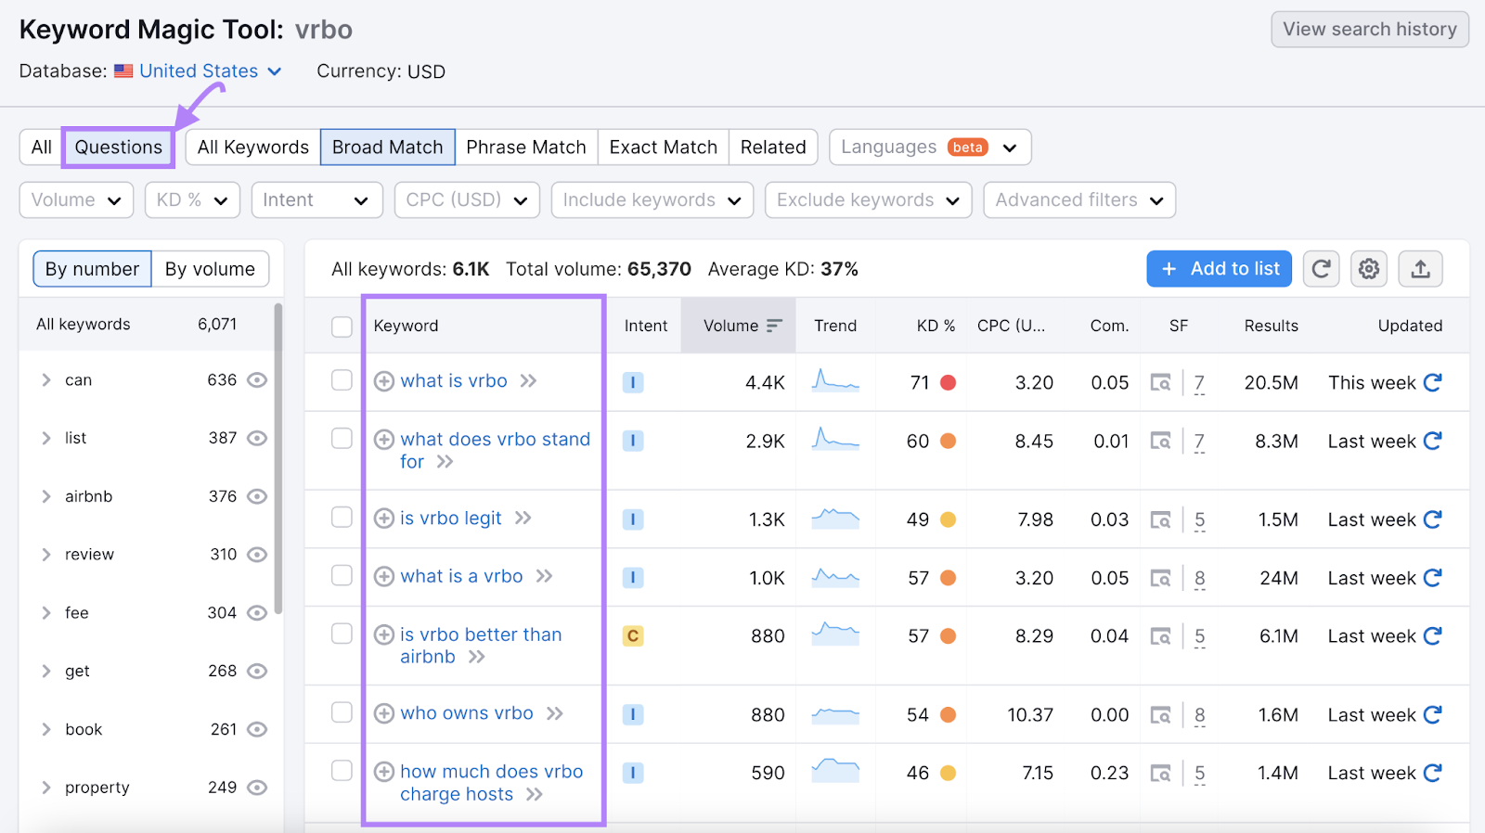Toggle eye icon for 'fee' group
The image size is (1485, 833).
tap(257, 613)
